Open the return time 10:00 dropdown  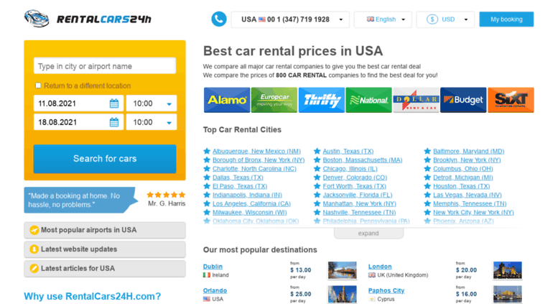[152, 122]
